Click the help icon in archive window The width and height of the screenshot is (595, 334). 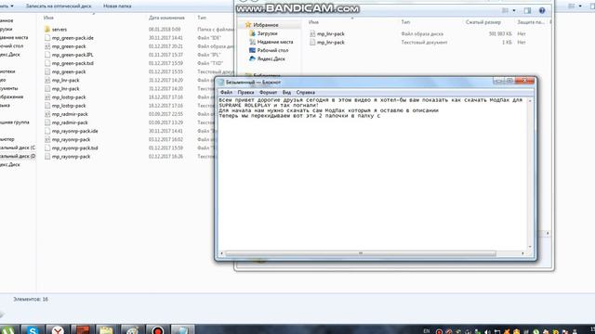(542, 10)
